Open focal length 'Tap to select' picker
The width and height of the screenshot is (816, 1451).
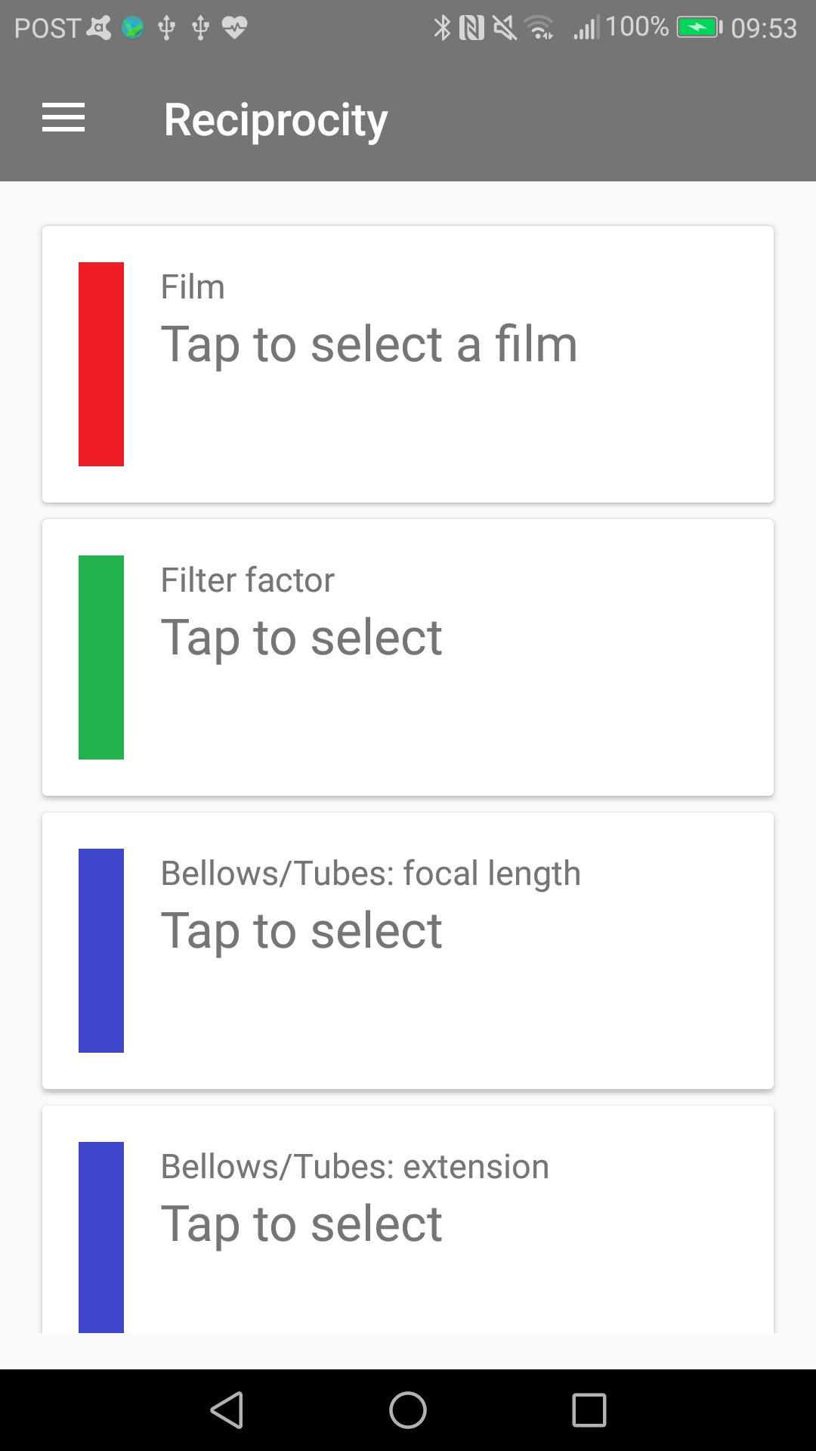pyautogui.click(x=301, y=931)
